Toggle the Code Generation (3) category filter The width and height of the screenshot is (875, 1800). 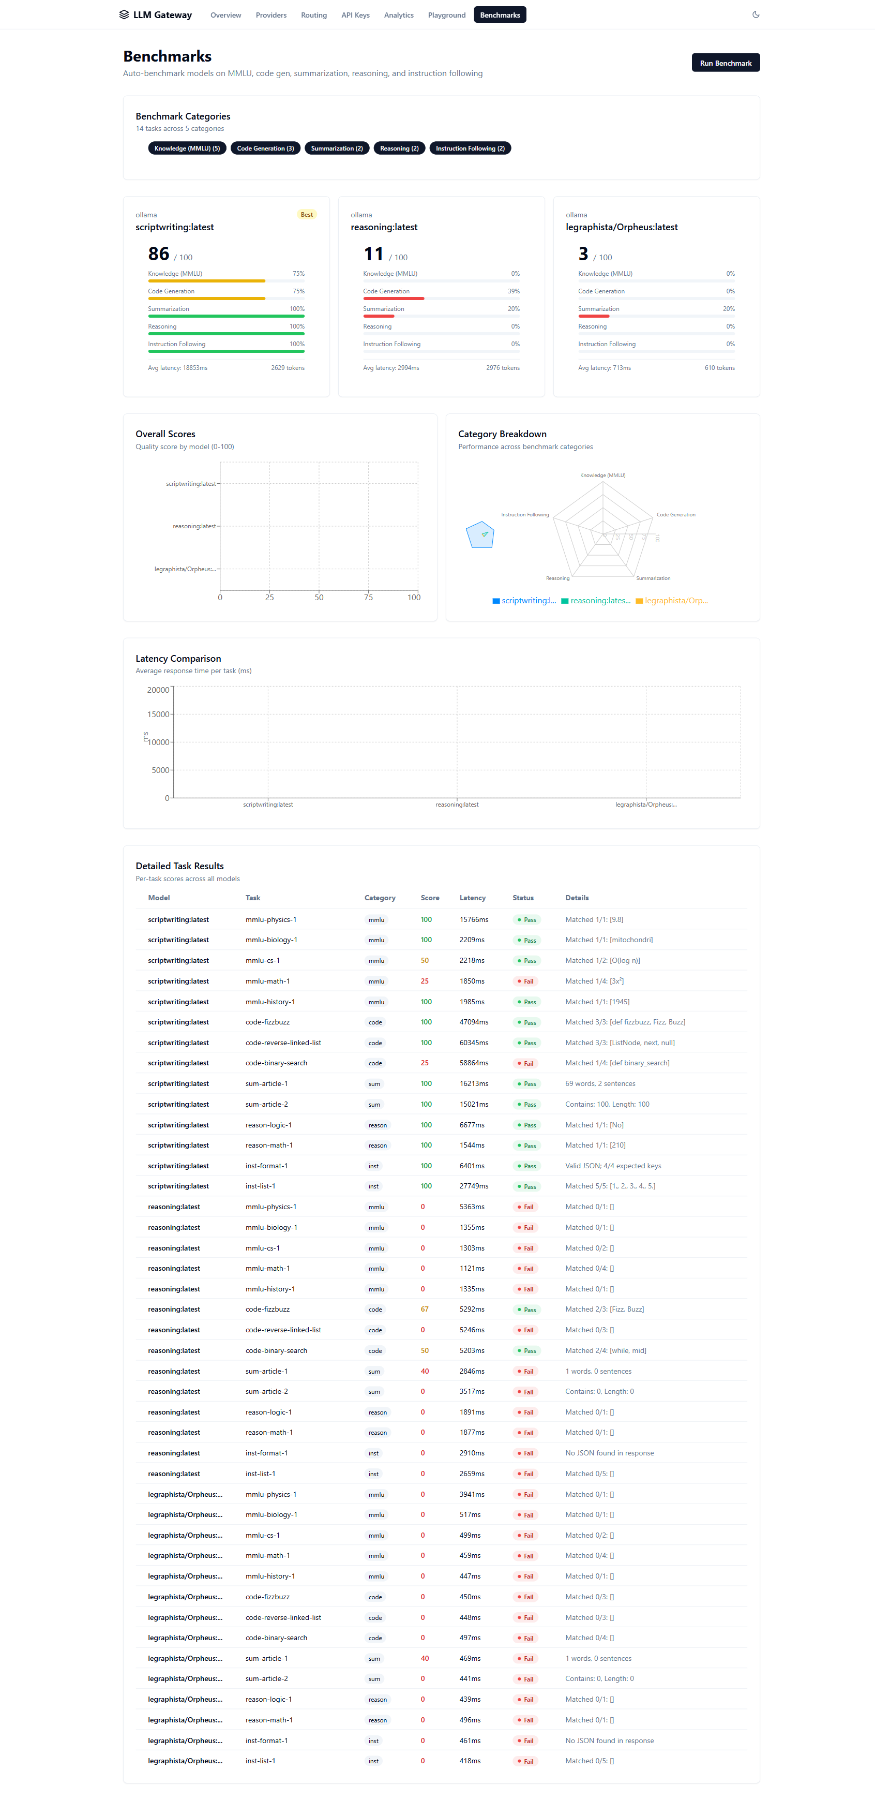point(265,148)
